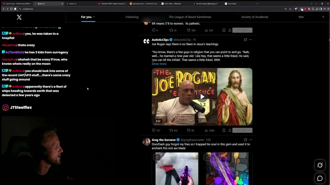Screen dimensions: 330x185
Task: Click the AutisticClips eyes avatar
Action: (x=146, y=42)
